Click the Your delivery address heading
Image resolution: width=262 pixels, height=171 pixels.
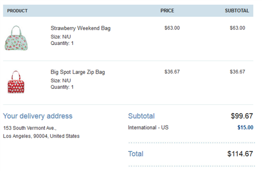pyautogui.click(x=38, y=116)
